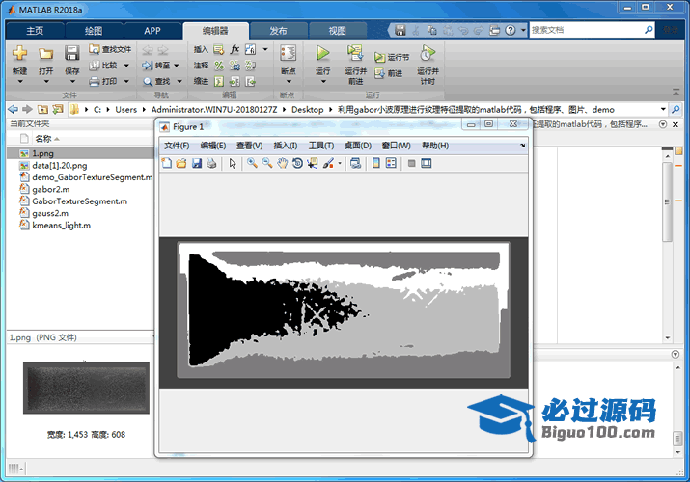Click the Print Figure icon
This screenshot has width=690, height=482.
click(x=211, y=164)
